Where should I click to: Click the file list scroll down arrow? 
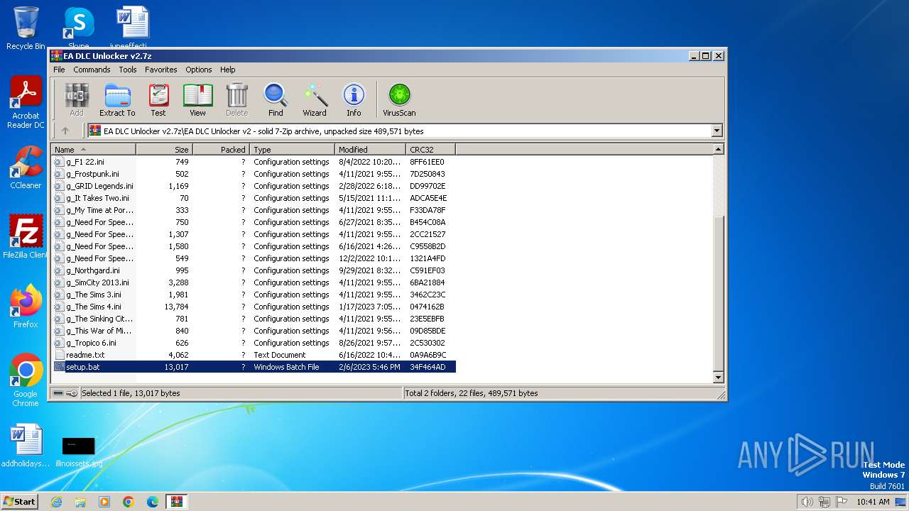(718, 378)
